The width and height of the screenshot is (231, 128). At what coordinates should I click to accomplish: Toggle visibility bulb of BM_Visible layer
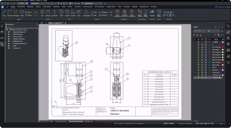pos(198,65)
